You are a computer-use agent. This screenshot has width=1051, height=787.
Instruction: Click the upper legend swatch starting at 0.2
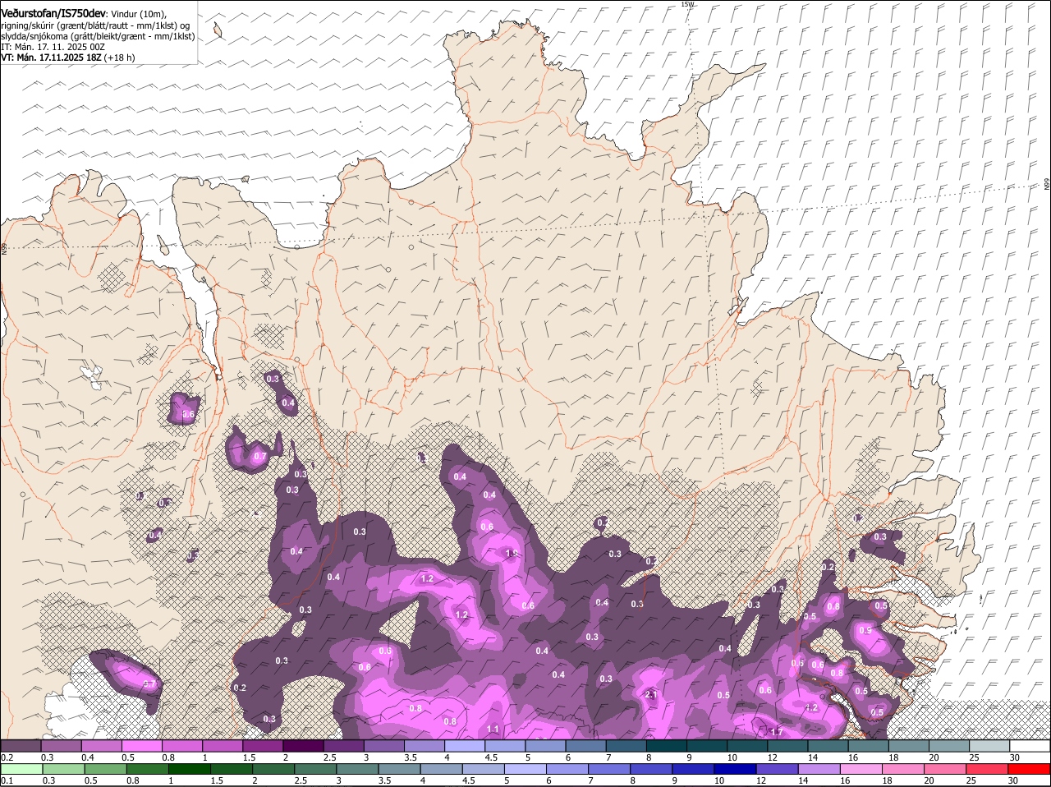pyautogui.click(x=21, y=746)
